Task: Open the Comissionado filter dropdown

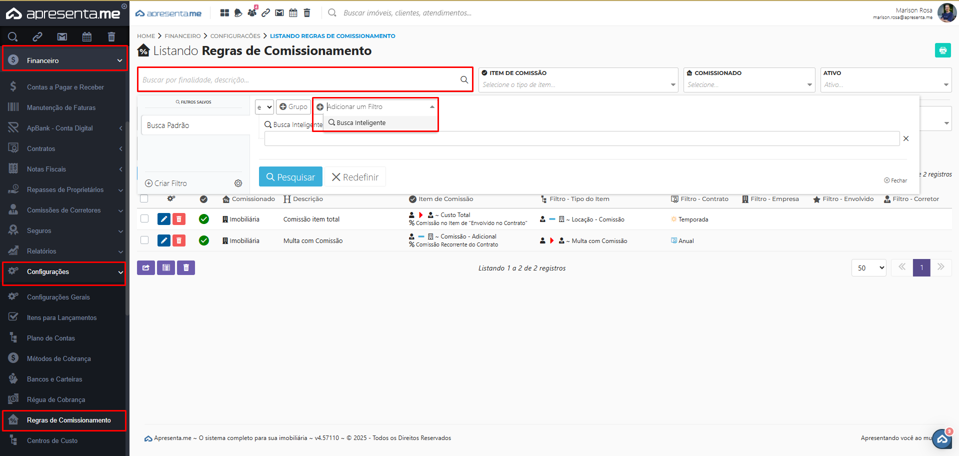Action: click(748, 85)
